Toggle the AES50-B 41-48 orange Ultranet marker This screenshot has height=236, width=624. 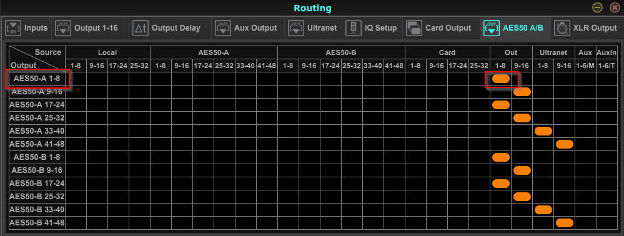[x=564, y=223]
